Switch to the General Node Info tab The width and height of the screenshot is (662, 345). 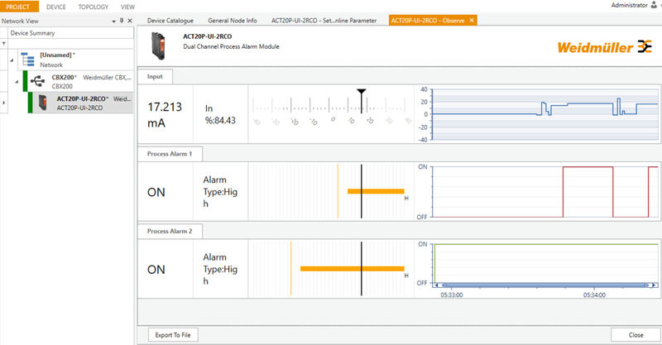233,19
